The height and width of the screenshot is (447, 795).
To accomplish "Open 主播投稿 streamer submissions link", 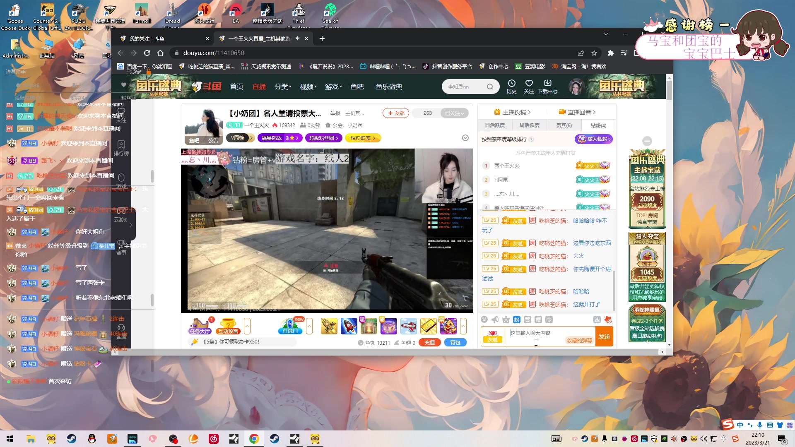I will coord(512,112).
